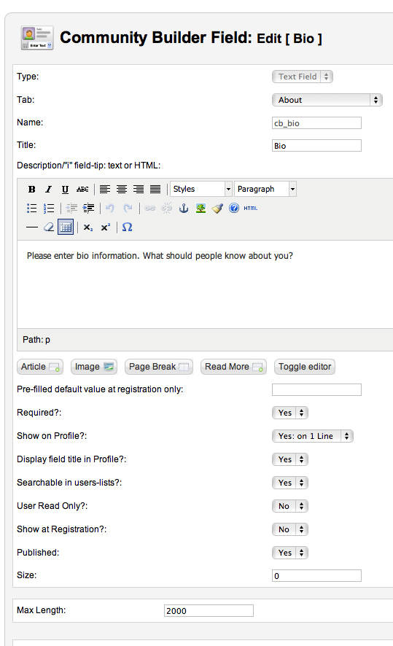Click the Name field cb_bio
Image resolution: width=393 pixels, height=646 pixels.
(316, 123)
